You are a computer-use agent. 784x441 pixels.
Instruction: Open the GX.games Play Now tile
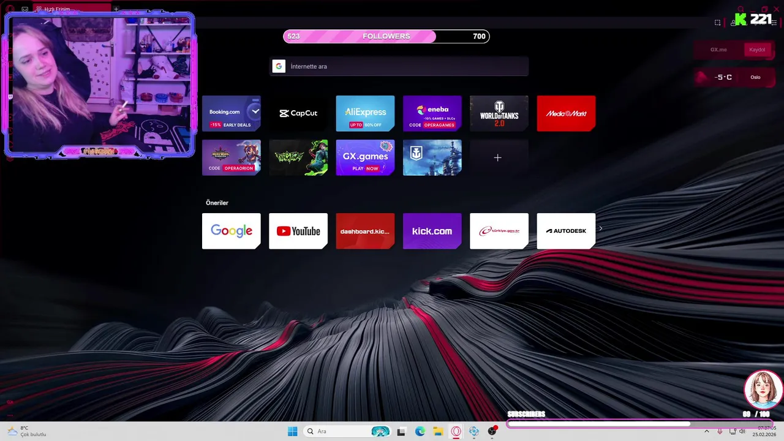(365, 157)
